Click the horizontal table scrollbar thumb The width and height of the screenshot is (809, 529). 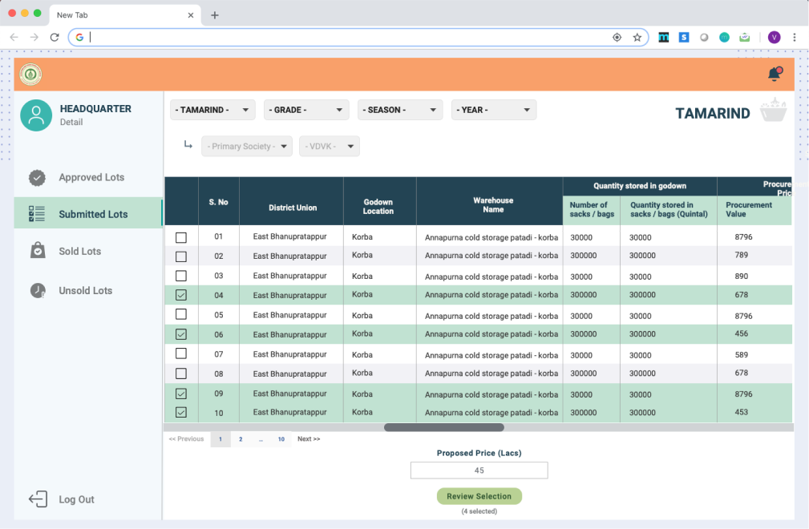pyautogui.click(x=443, y=427)
